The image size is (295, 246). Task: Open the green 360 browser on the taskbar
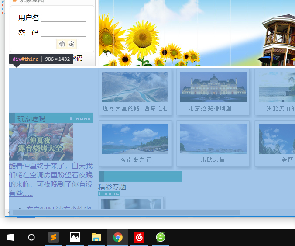click(x=161, y=237)
